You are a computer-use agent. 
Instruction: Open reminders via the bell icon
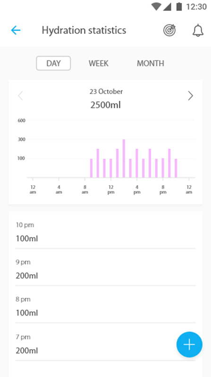click(x=198, y=30)
